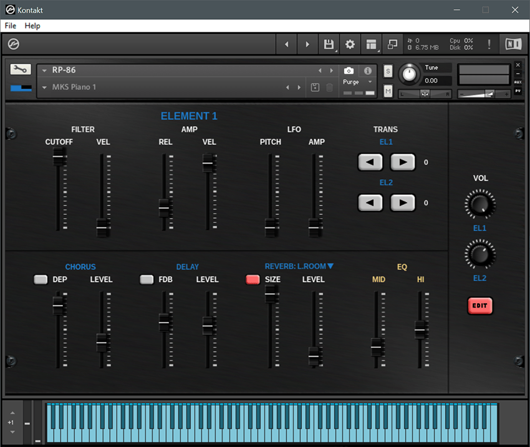
Task: Click the Tune value 0.00 field
Action: (x=436, y=81)
